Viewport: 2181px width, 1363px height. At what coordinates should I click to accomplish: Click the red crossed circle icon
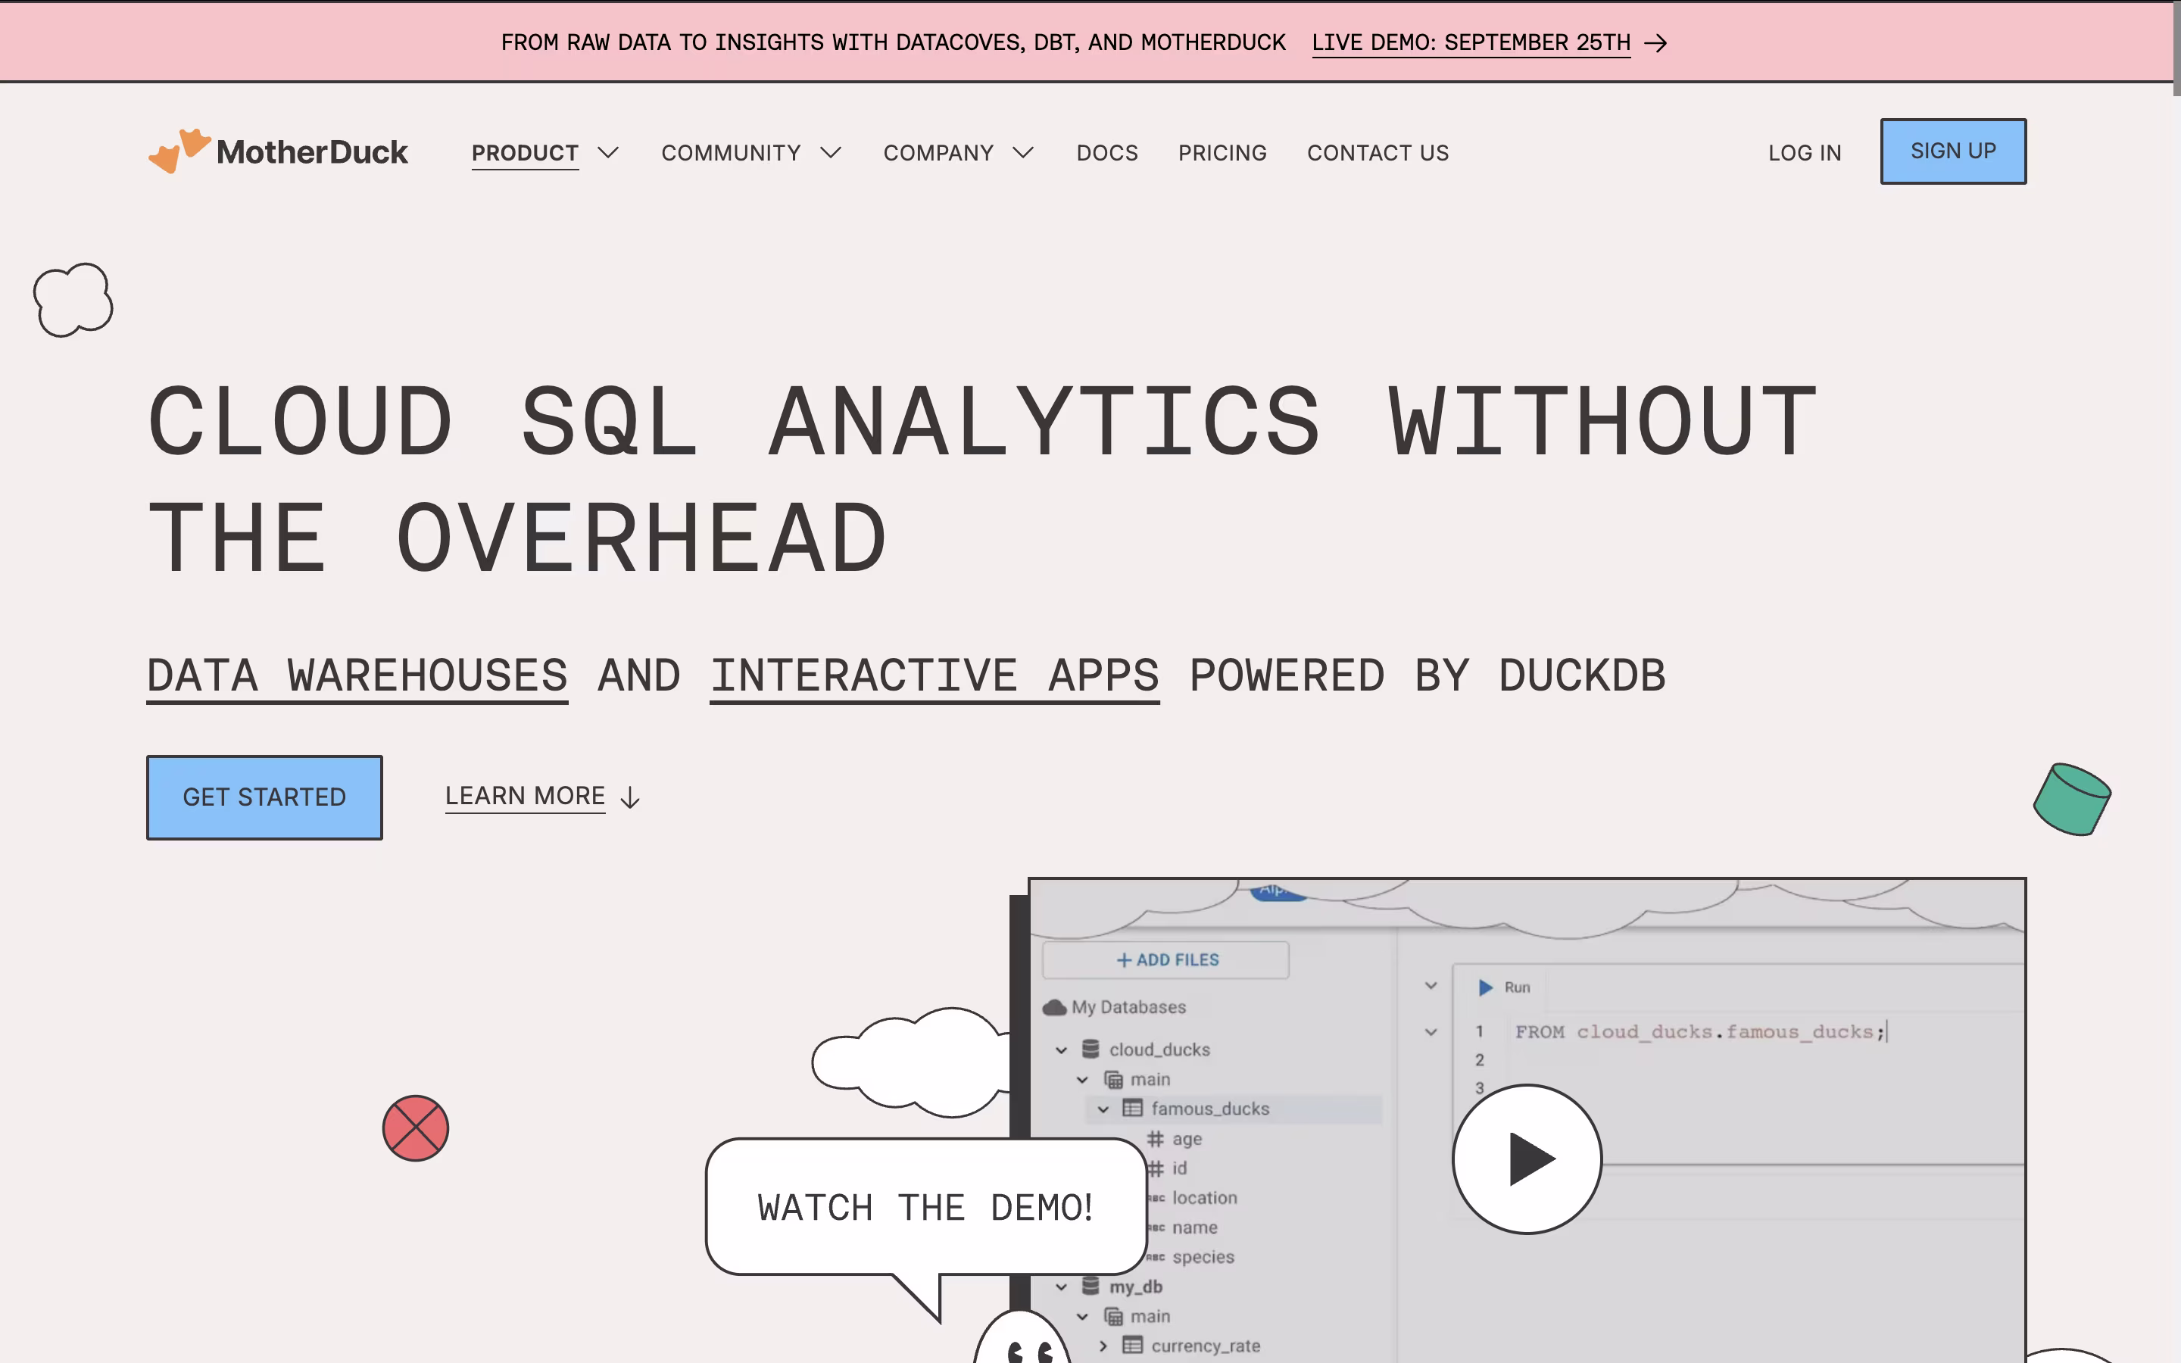tap(416, 1128)
